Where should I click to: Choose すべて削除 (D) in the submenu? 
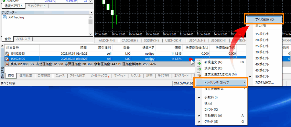(264, 19)
